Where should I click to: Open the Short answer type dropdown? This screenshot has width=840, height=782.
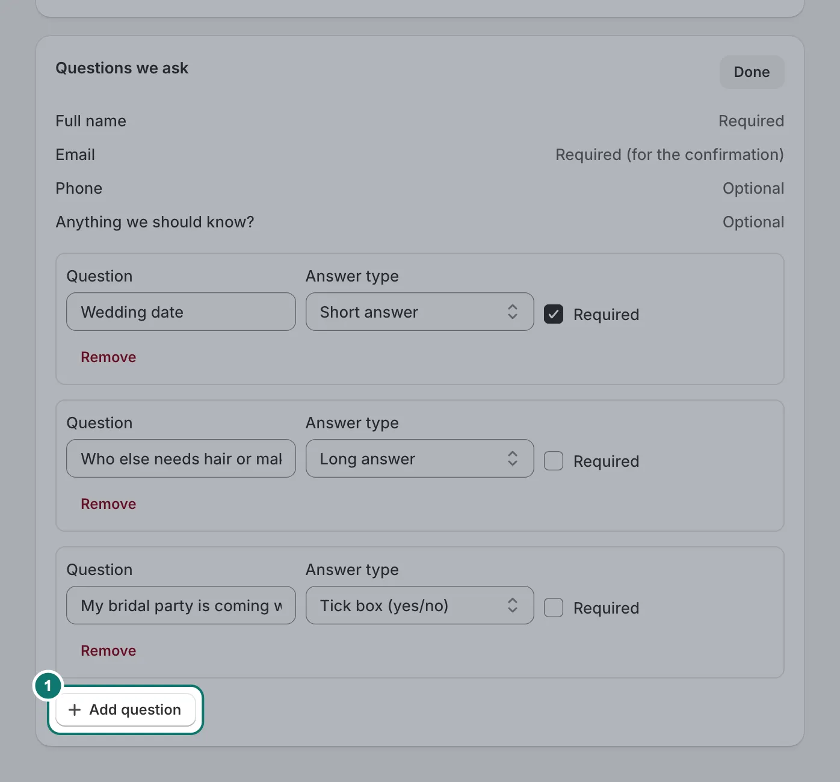pyautogui.click(x=420, y=312)
